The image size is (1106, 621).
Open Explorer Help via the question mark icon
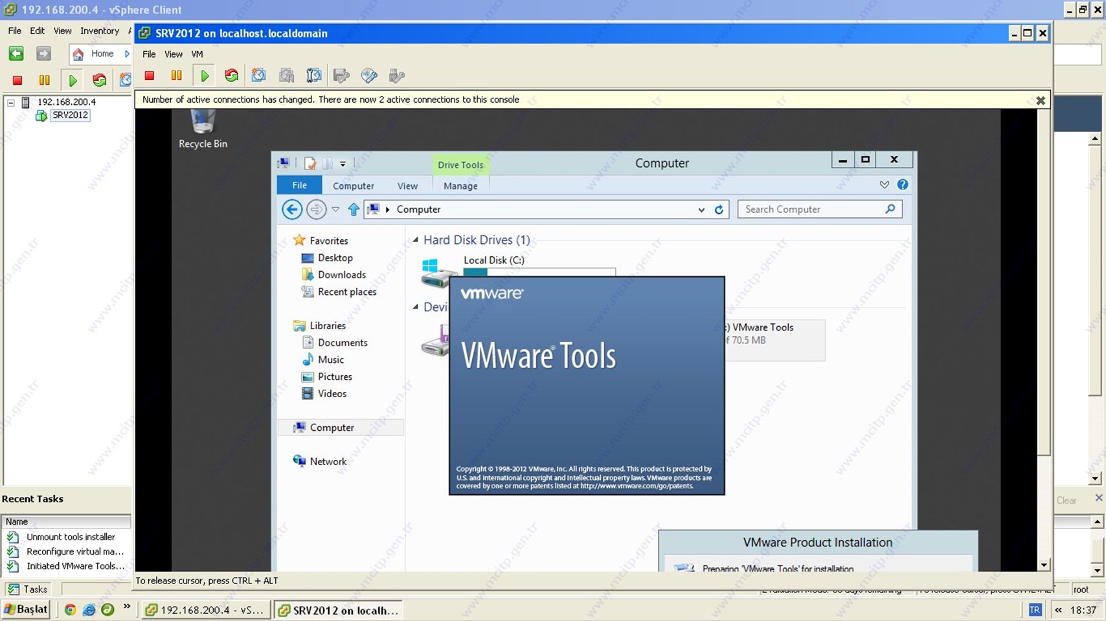coord(902,184)
